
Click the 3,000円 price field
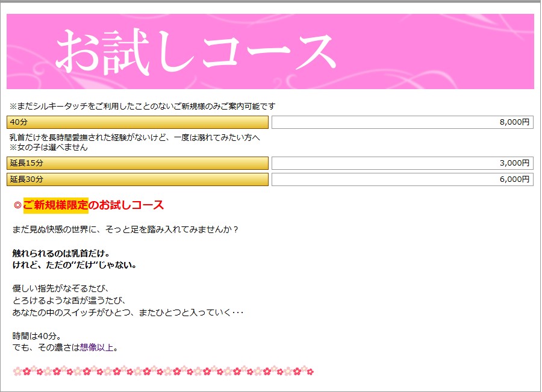[x=402, y=163]
